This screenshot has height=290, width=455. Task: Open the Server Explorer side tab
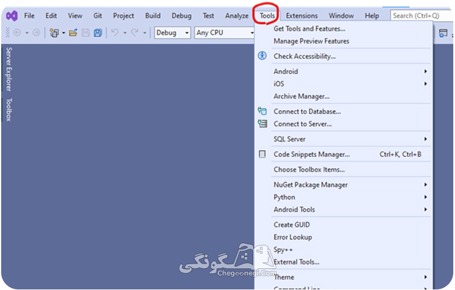pos(9,69)
